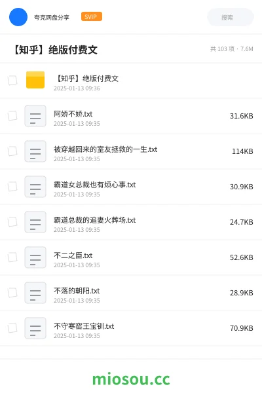Tick the checkbox for the 【知乎】绝版付费文 folder
262x393 pixels.
[12, 81]
